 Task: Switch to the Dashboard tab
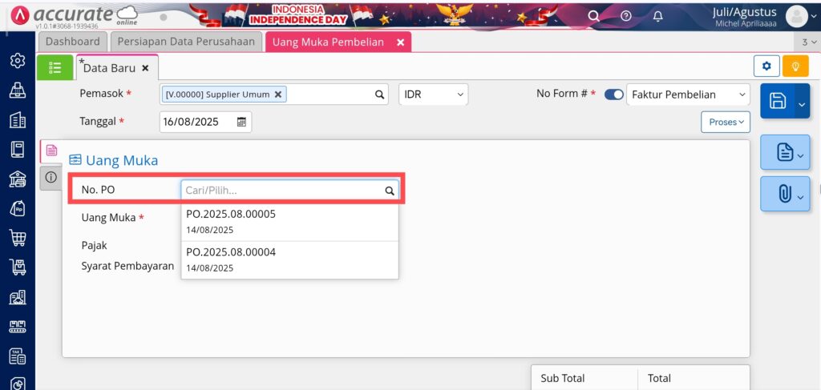[72, 42]
